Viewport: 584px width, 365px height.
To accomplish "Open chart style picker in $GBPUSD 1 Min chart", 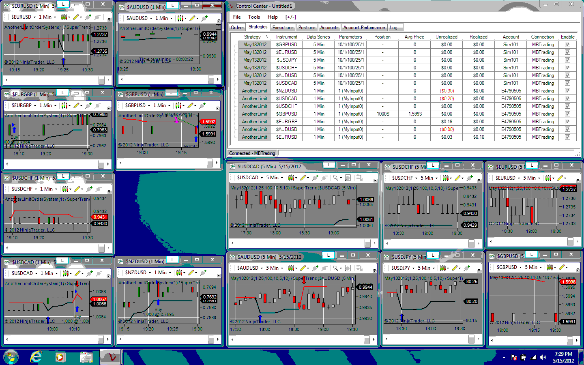I will click(x=178, y=105).
